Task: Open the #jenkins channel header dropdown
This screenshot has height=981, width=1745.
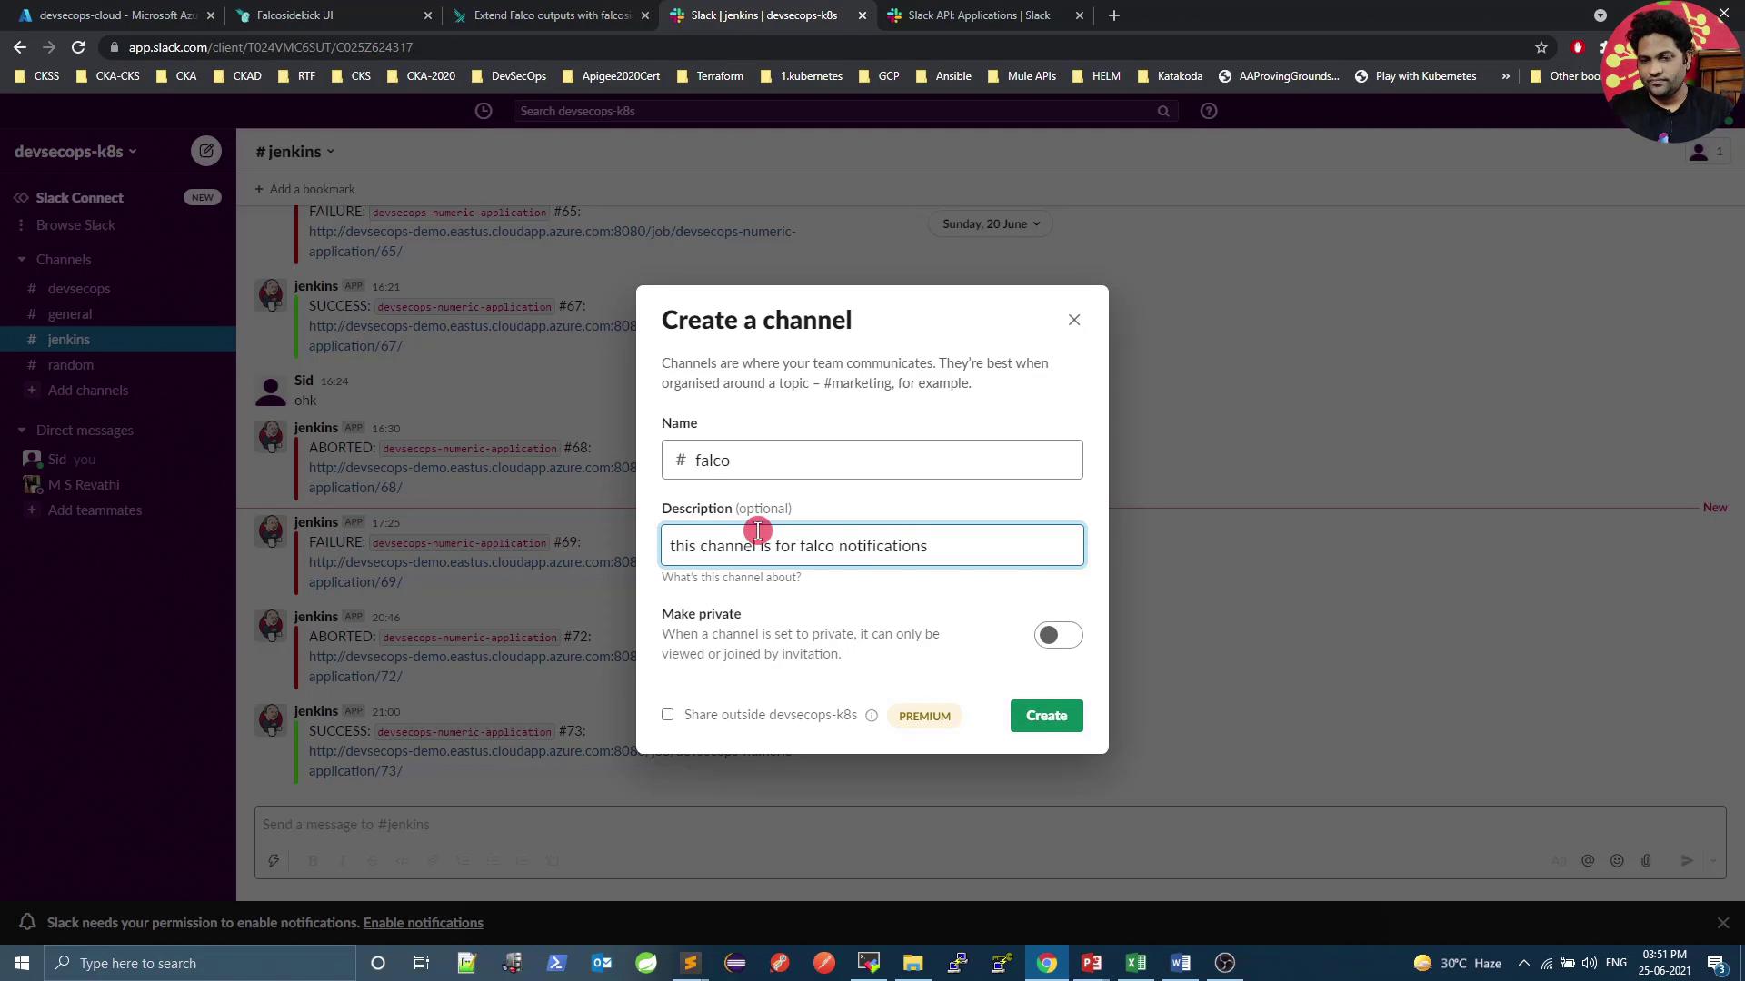Action: [295, 152]
